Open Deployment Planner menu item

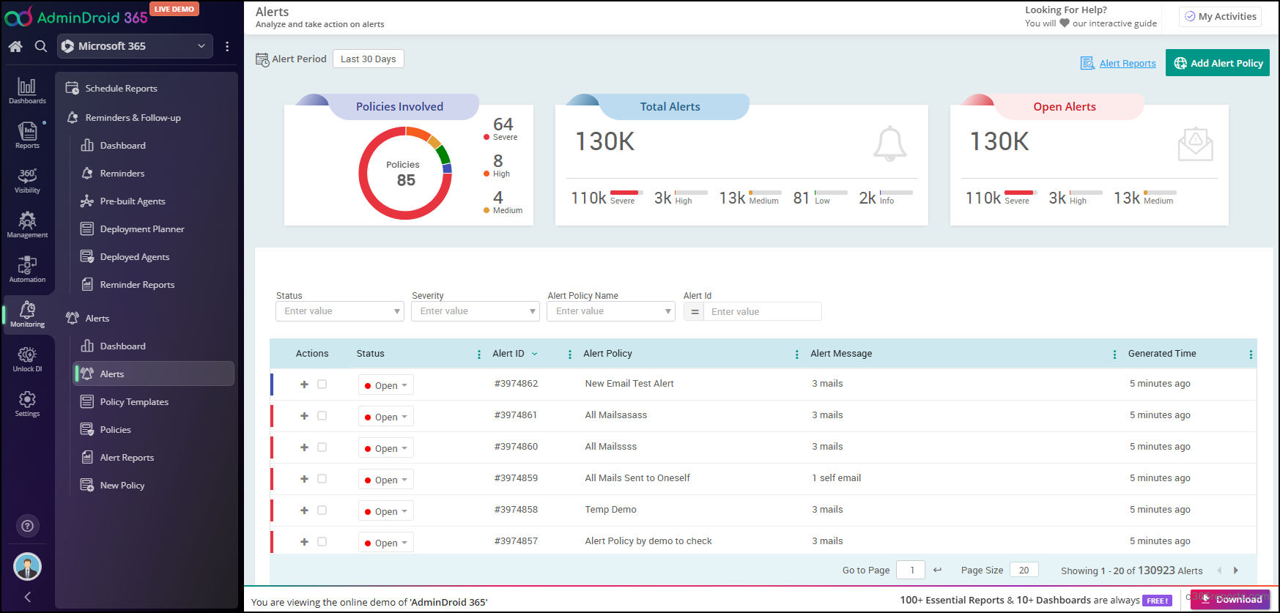[142, 229]
